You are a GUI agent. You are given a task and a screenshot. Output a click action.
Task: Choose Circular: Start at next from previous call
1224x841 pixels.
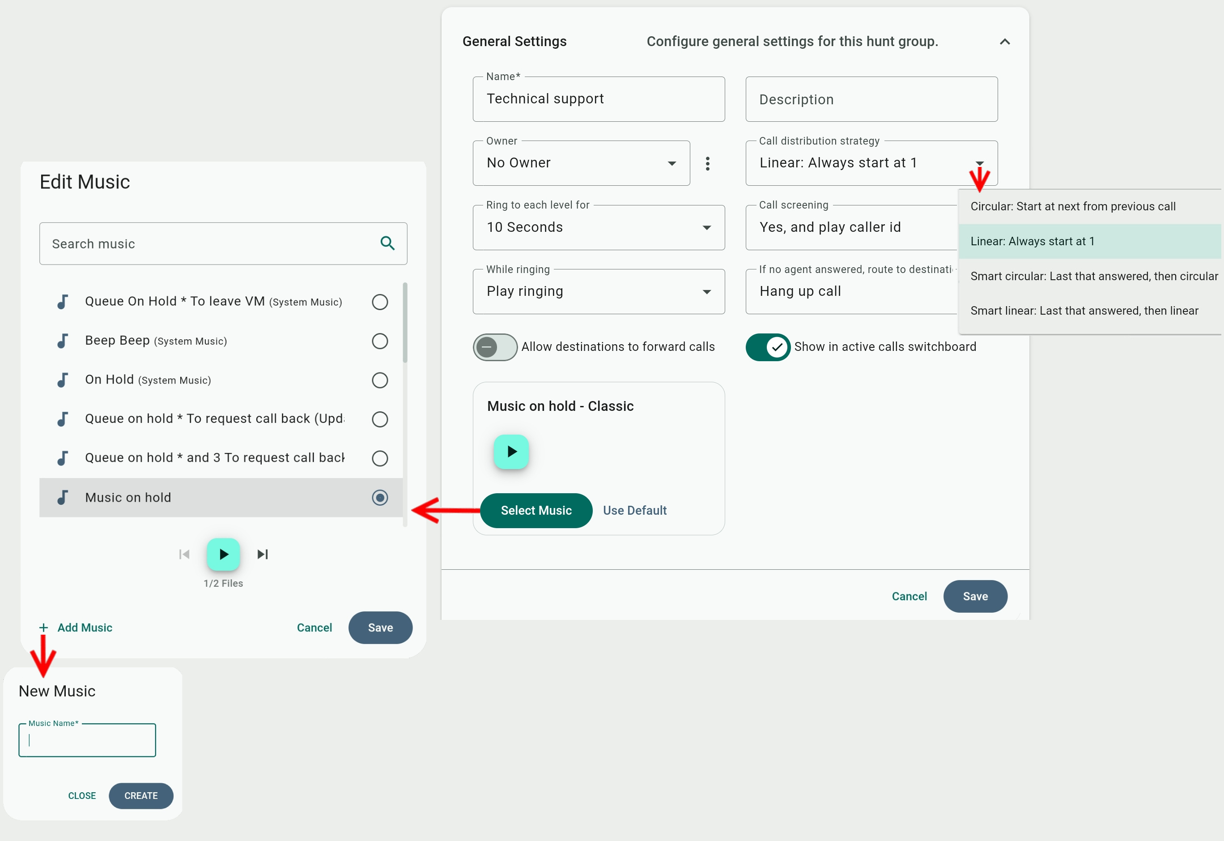tap(1072, 207)
